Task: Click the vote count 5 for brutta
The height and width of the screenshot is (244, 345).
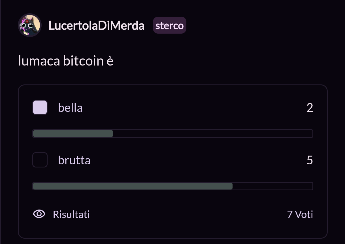Action: pos(310,160)
